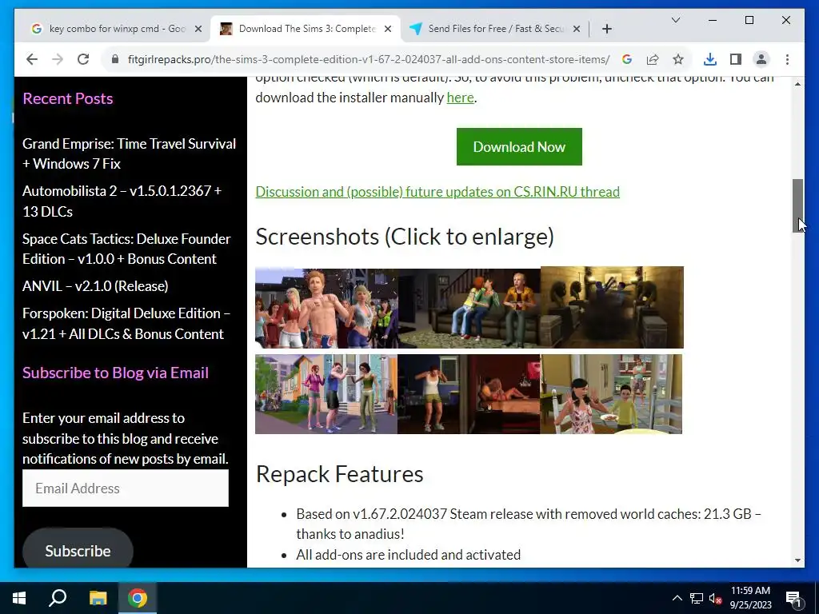Open the network icon in system tray

click(697, 598)
